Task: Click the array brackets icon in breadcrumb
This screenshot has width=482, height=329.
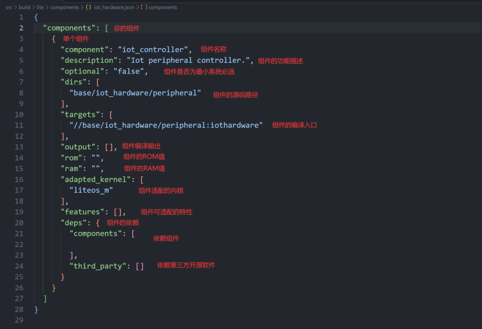Action: coord(144,8)
